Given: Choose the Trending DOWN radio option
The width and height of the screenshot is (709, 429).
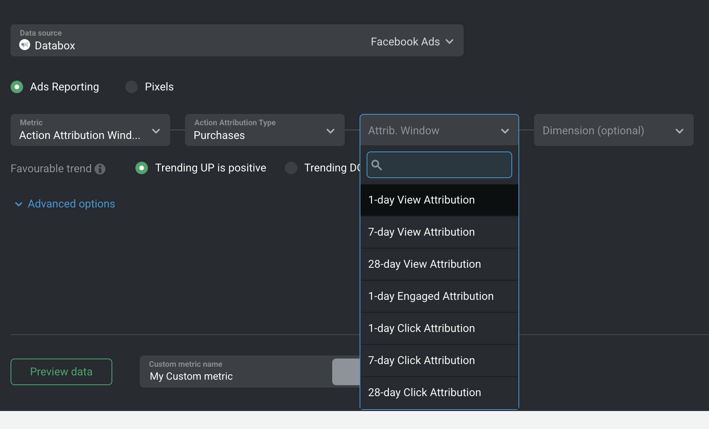Looking at the screenshot, I should click(291, 168).
